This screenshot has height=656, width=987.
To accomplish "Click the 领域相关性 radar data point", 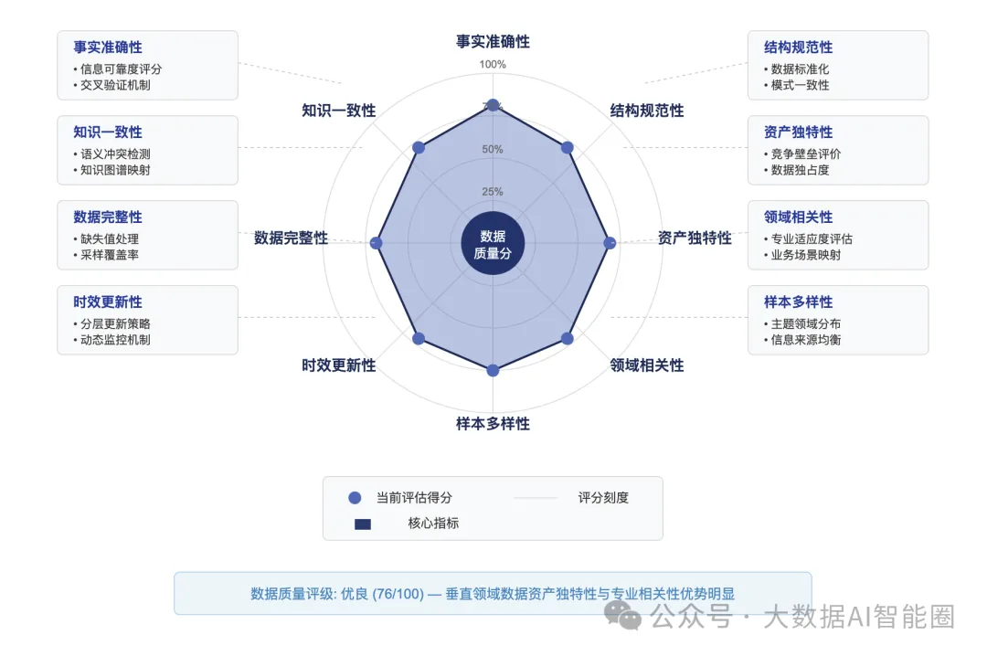I will (x=568, y=339).
